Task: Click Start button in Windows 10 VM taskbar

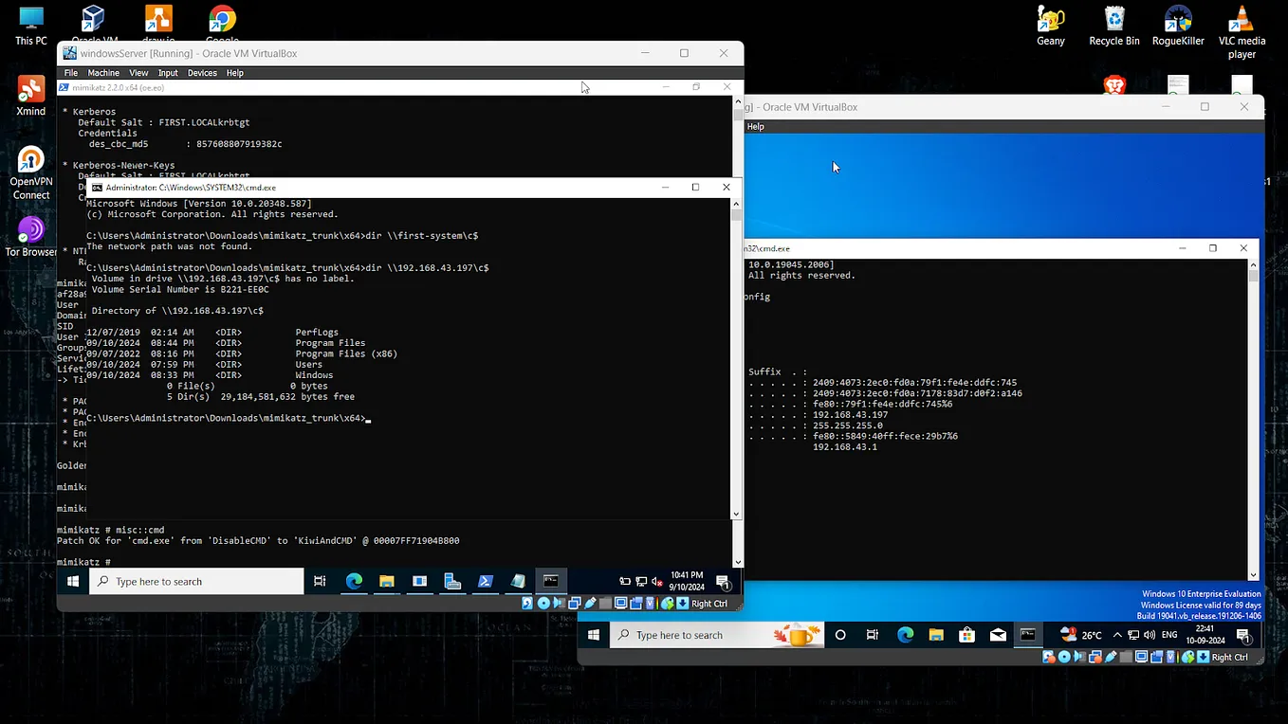Action: [x=594, y=635]
